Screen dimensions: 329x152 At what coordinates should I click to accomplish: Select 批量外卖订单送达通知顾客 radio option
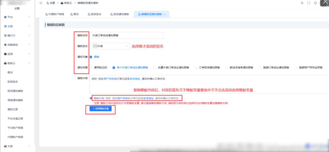(x=155, y=68)
